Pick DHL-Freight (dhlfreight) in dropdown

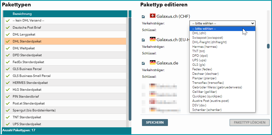tap(222, 42)
